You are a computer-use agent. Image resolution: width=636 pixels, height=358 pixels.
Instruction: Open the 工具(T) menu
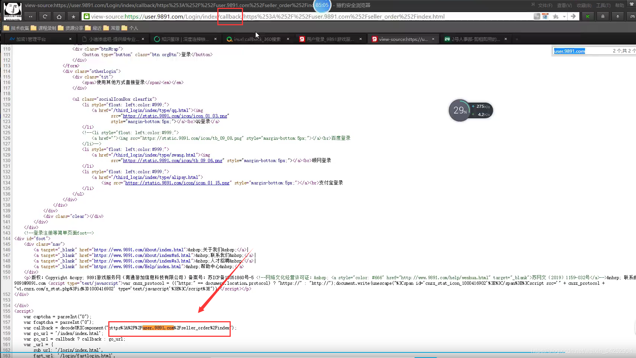point(603,5)
